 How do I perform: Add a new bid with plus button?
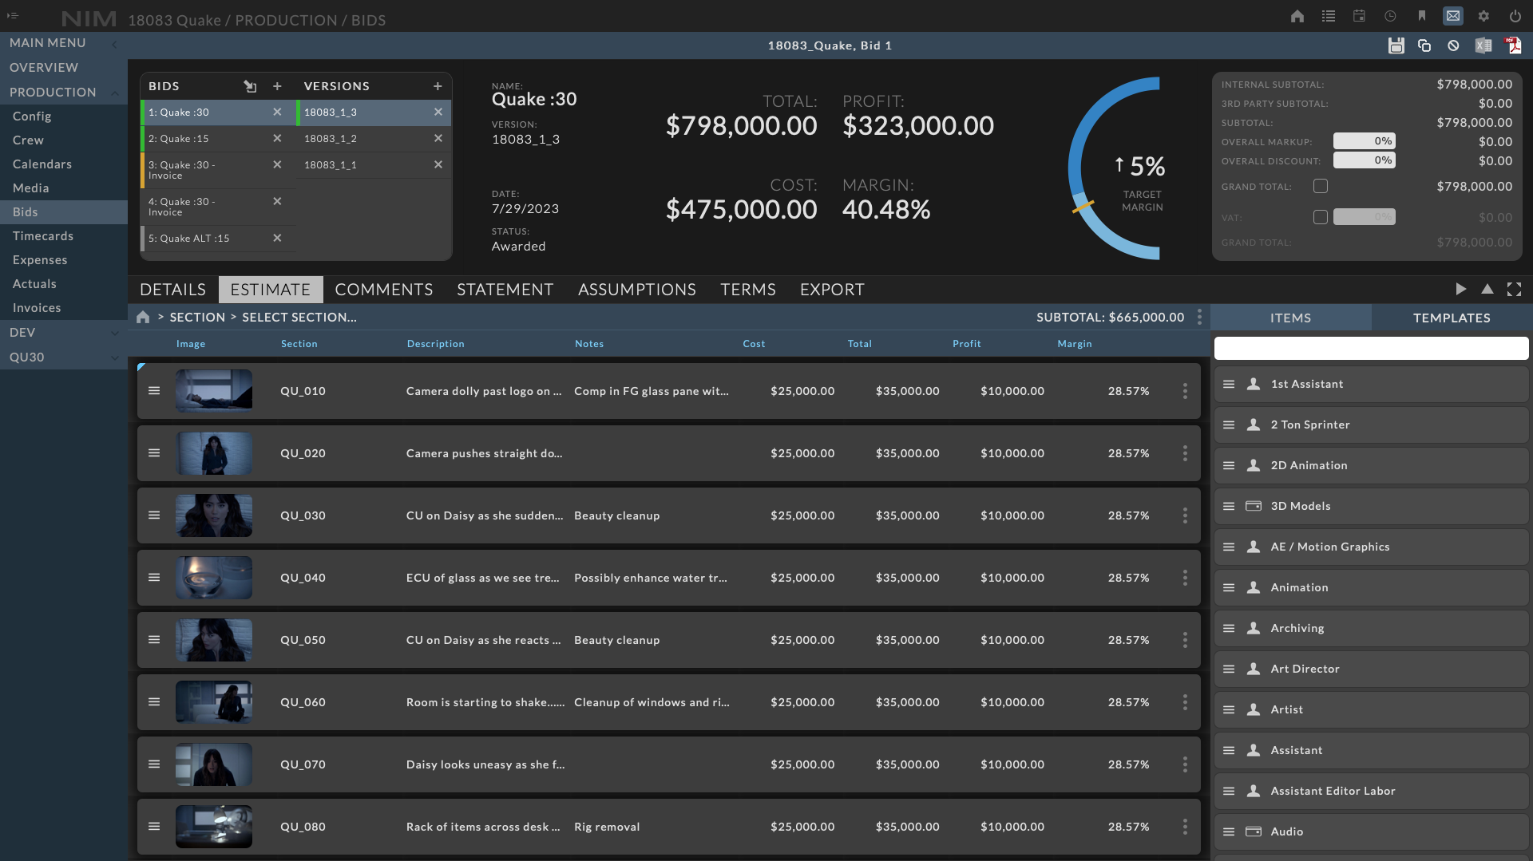click(x=277, y=86)
